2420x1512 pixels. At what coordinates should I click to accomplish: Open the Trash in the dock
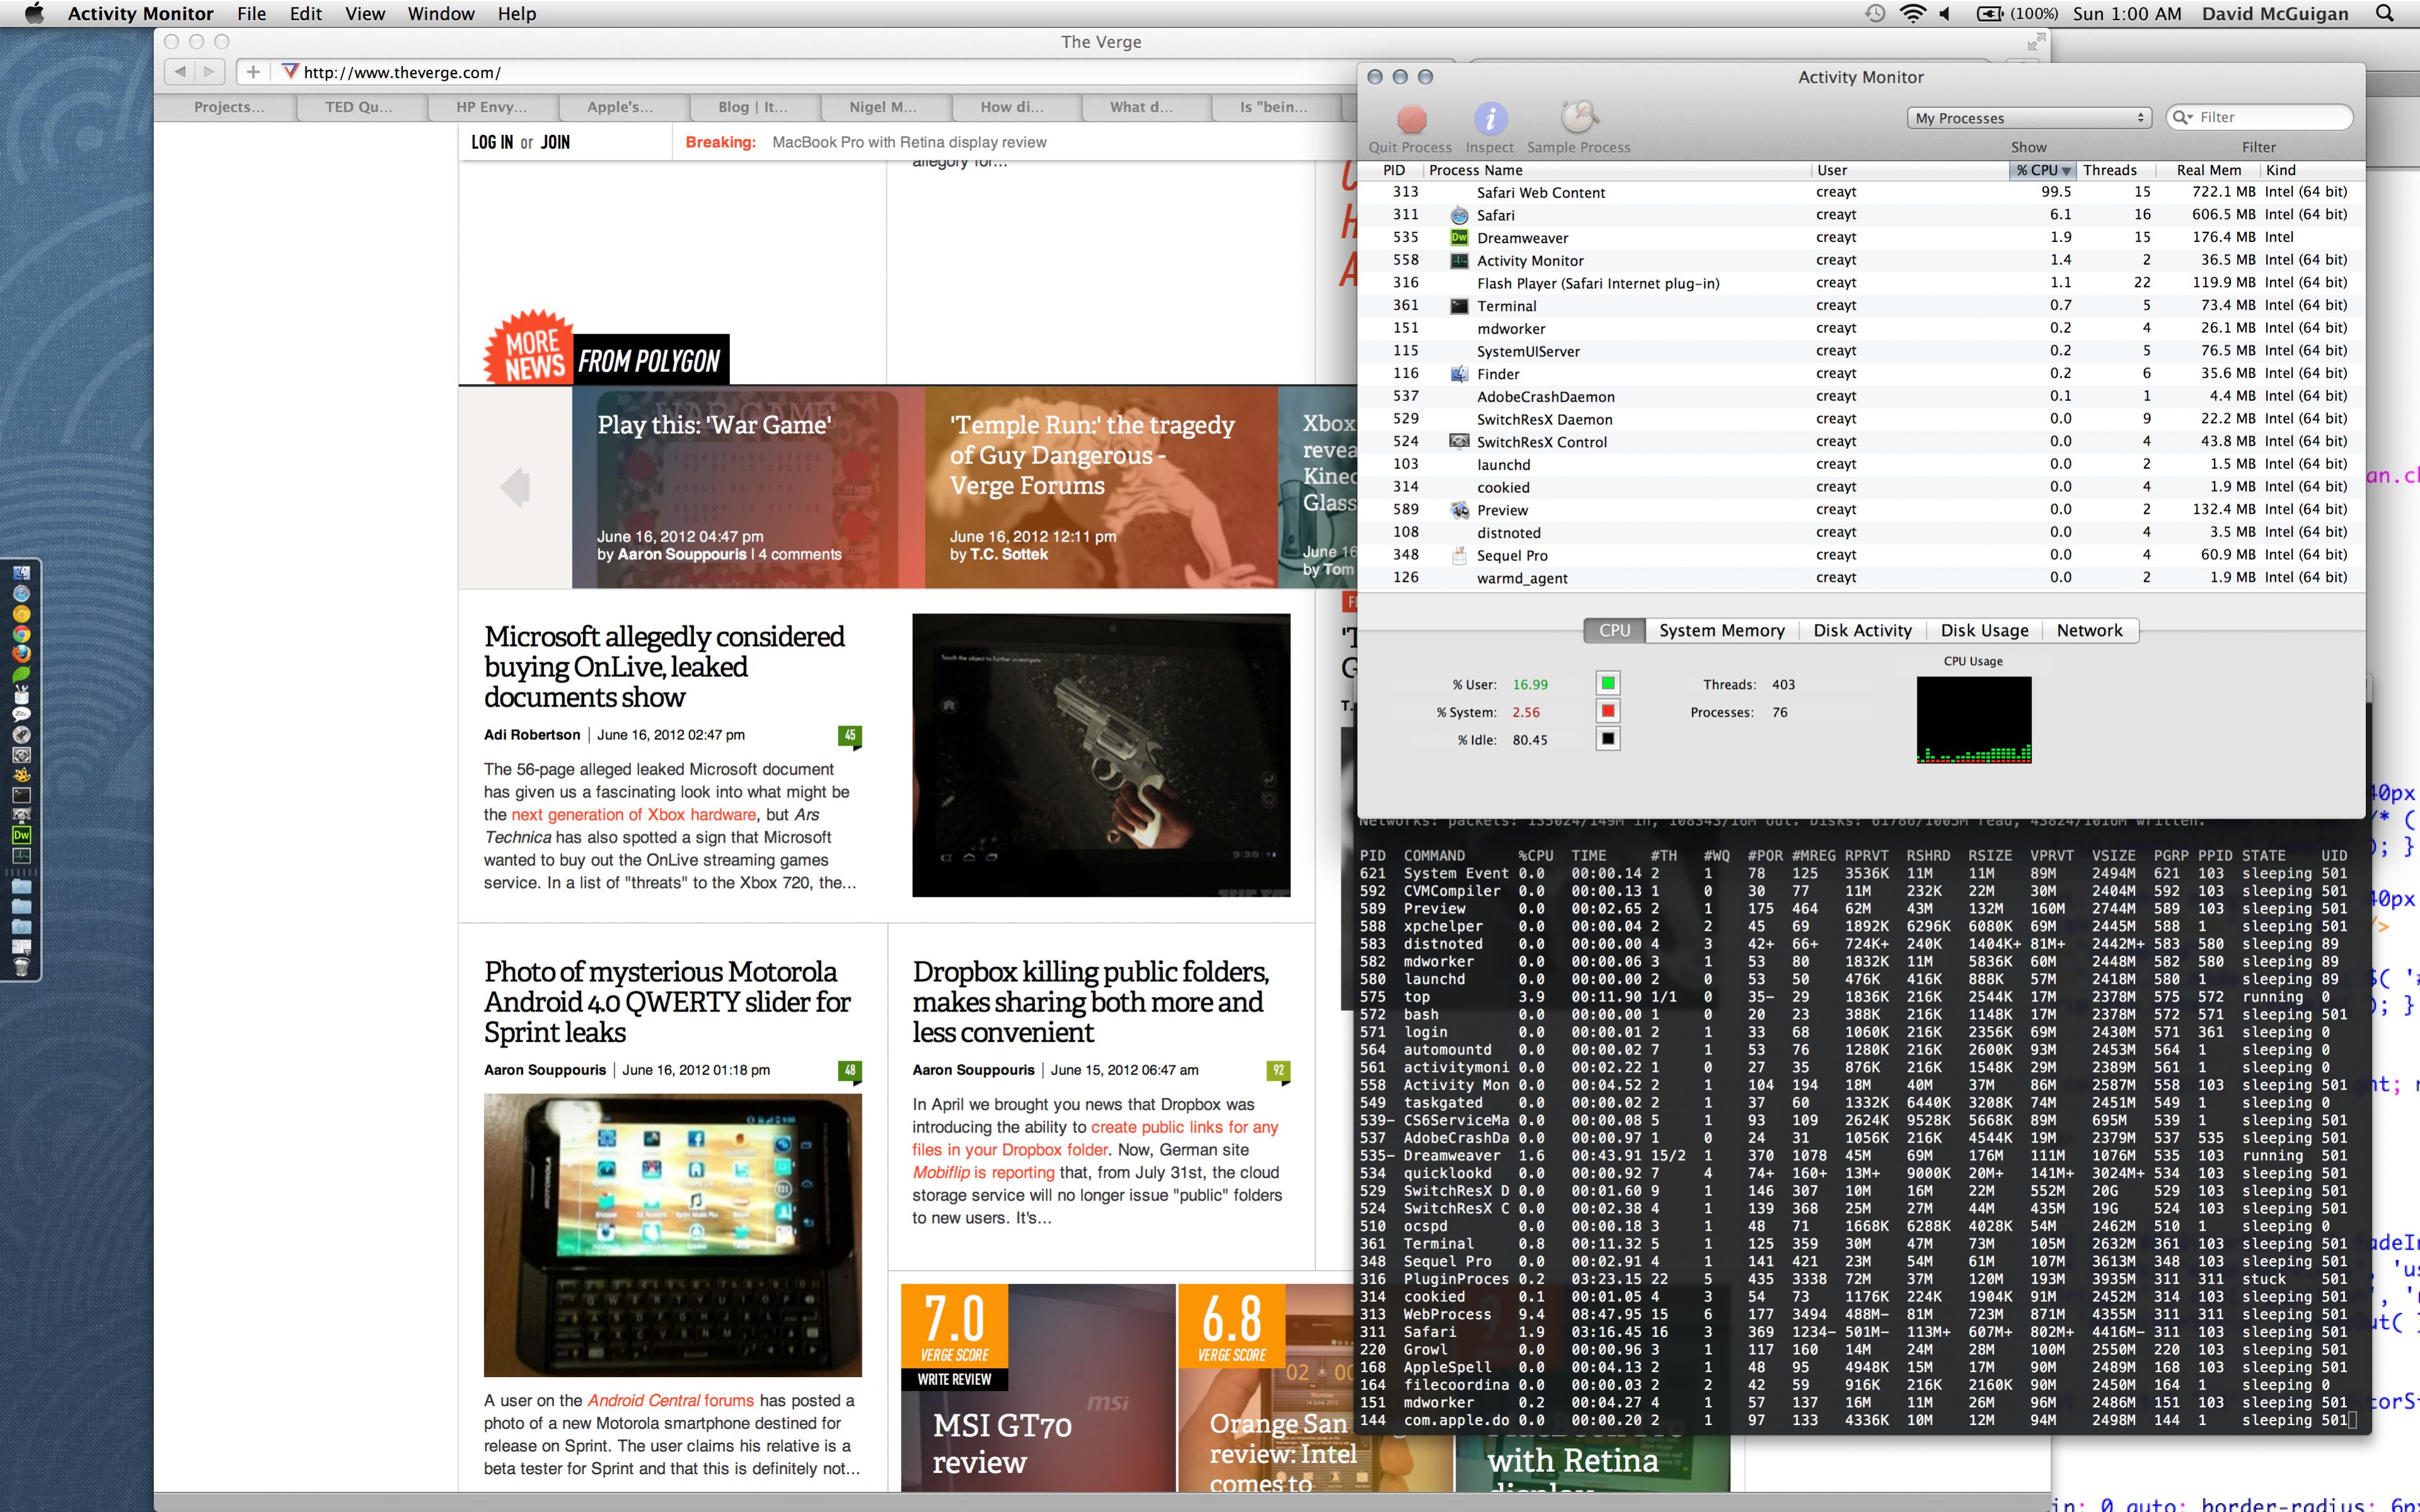21,967
